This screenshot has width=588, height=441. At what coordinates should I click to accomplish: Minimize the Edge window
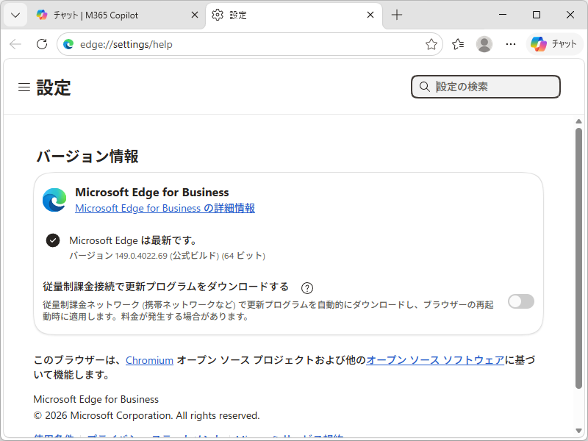click(503, 15)
